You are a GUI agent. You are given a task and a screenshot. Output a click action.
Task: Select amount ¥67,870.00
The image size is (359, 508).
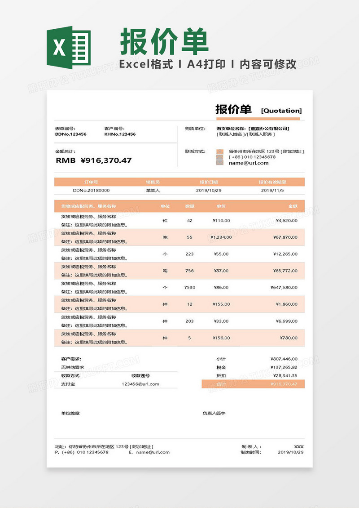point(285,237)
